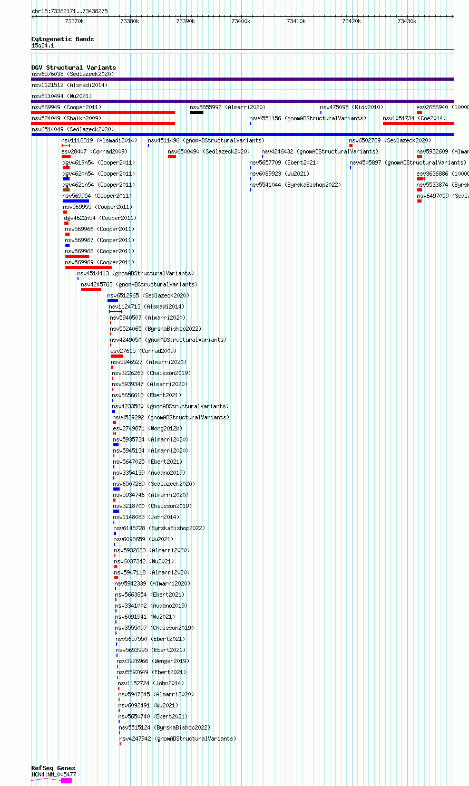Select nsv4246432 (gnomADStructuralVariants) label

click(320, 151)
